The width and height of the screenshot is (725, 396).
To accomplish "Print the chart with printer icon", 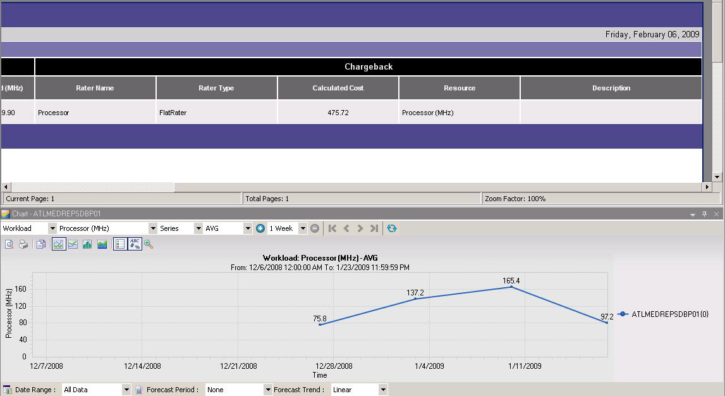I will tap(23, 244).
